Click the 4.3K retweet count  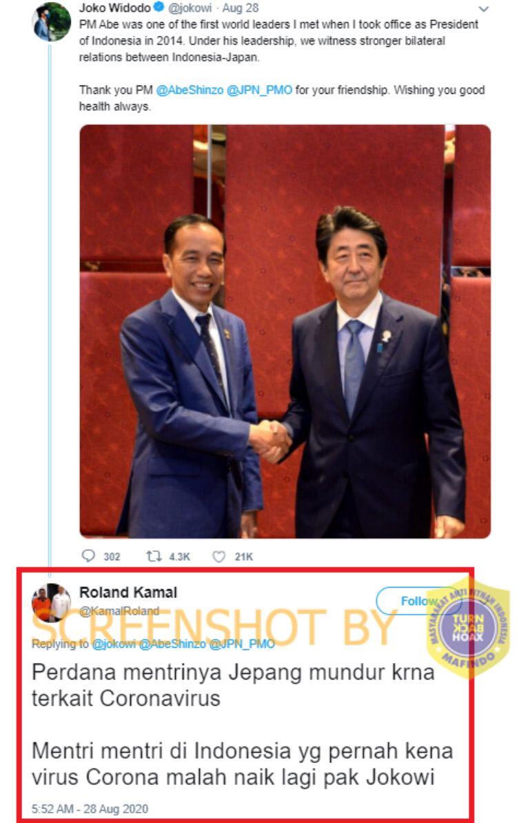pos(179,556)
